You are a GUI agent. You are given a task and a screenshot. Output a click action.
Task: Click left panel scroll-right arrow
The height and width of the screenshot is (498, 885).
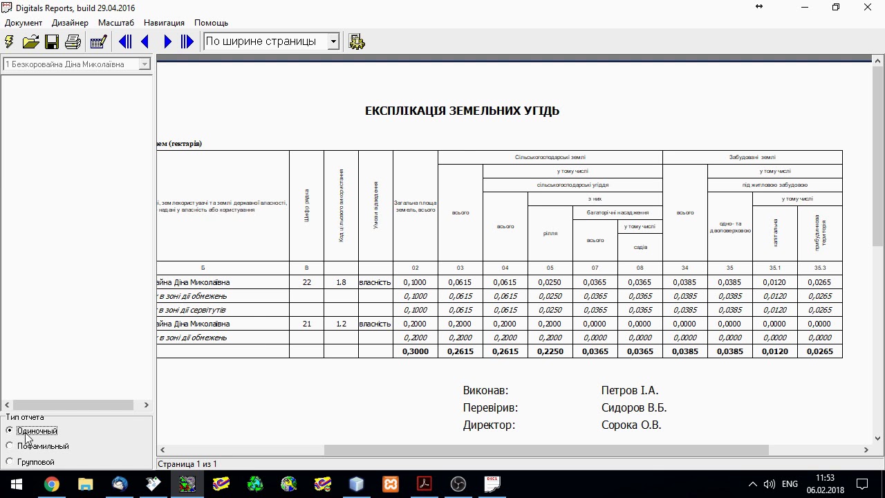146,405
